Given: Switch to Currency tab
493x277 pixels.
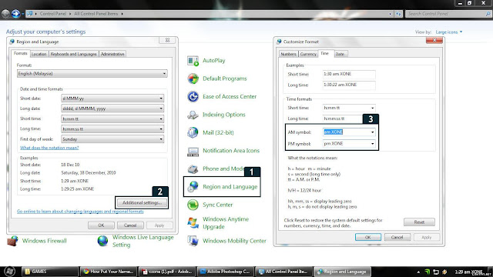Looking at the screenshot, I should (x=308, y=54).
